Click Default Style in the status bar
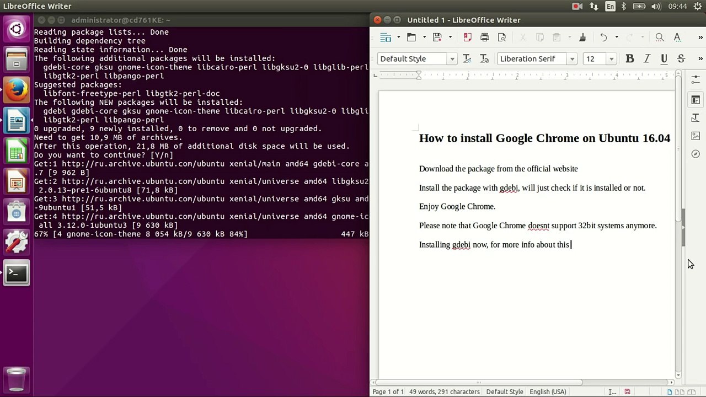The image size is (706, 397). (505, 392)
